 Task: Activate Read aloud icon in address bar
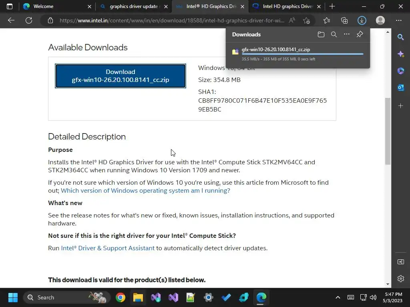(x=292, y=20)
